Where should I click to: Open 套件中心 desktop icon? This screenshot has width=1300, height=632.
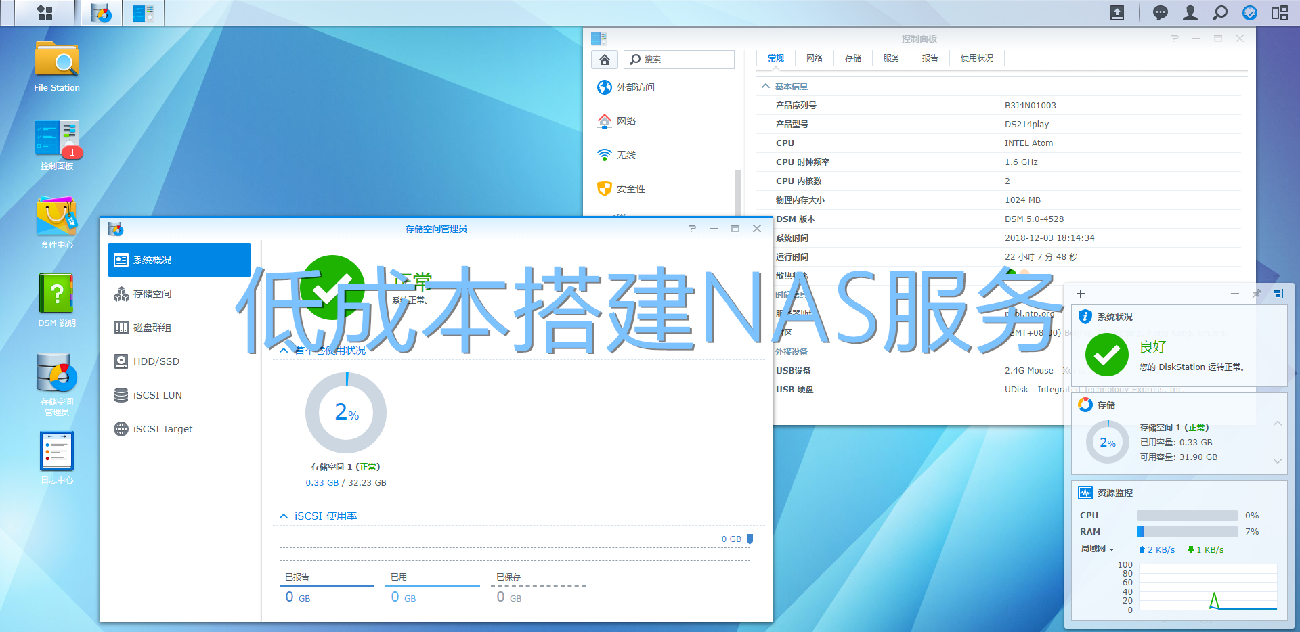tap(57, 223)
